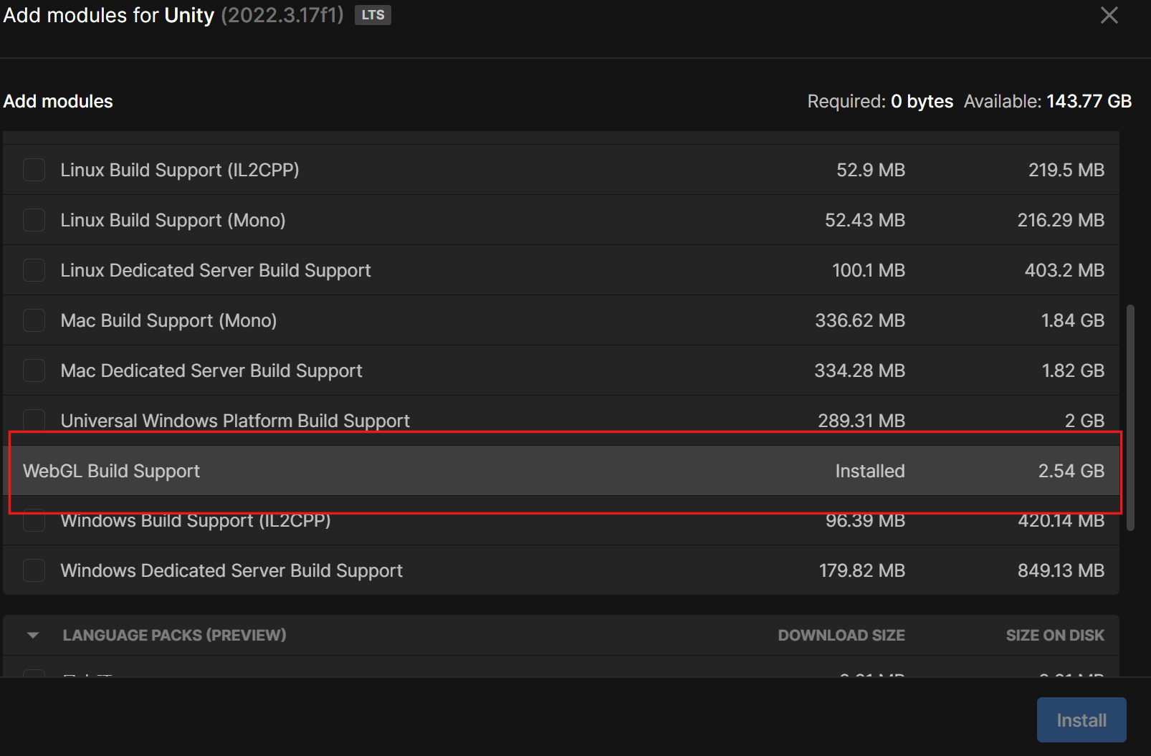Image resolution: width=1151 pixels, height=756 pixels.
Task: Click the DOWNLOAD SIZE column header
Action: (x=841, y=635)
